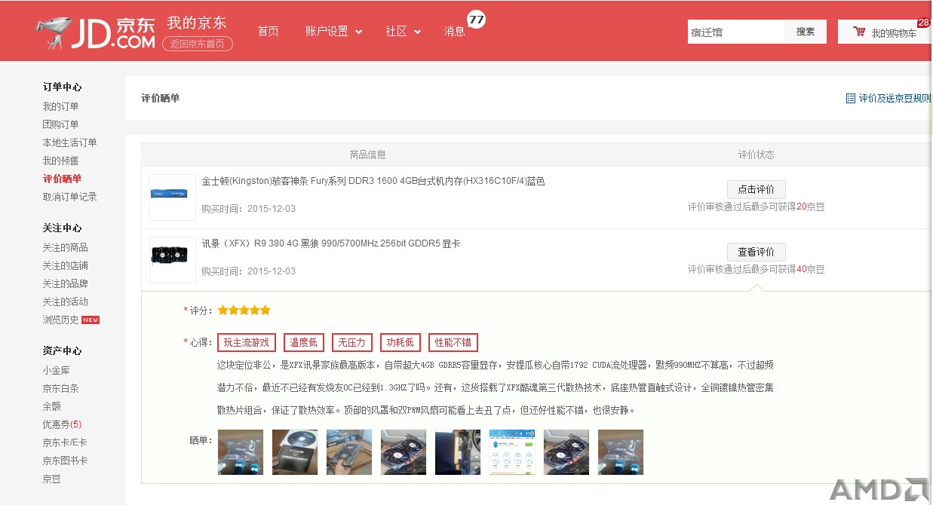
Task: Click the XFX R9 380 product thumbnail
Action: (x=173, y=259)
